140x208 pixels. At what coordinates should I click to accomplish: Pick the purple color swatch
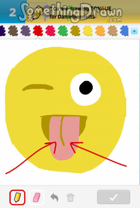coord(25,31)
